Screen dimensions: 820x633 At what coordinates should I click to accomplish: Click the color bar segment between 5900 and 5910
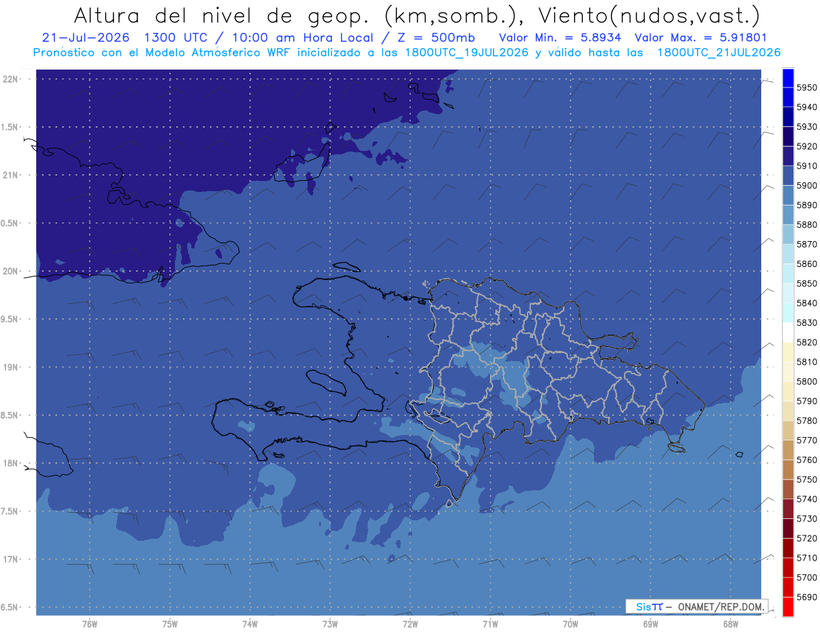point(788,175)
